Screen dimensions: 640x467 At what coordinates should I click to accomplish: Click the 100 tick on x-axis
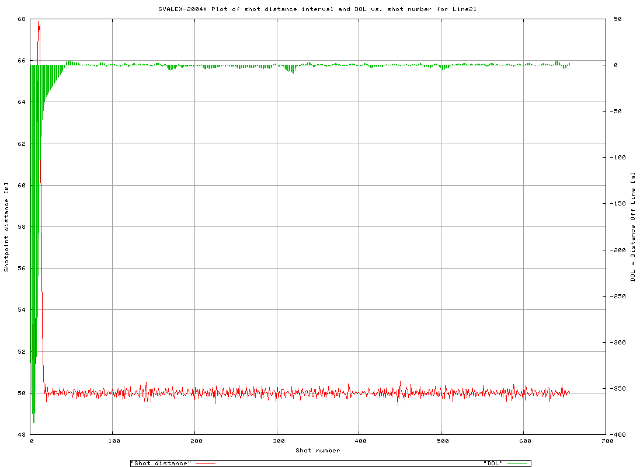(x=113, y=442)
